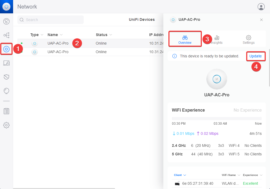Click the search magnifier icon
Screen dimensions: 270x189
(22, 20)
